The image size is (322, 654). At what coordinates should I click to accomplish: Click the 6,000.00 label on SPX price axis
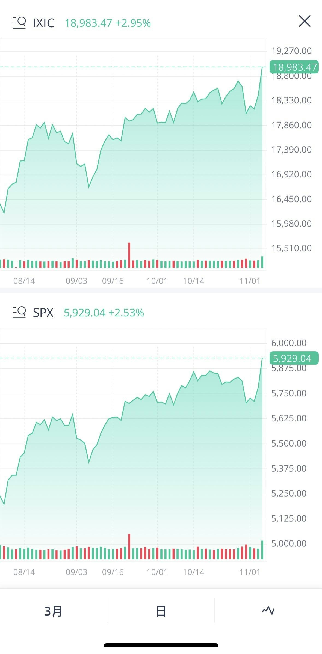(x=289, y=343)
